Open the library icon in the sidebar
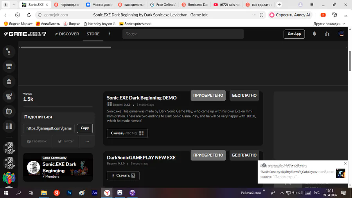 click(x=9, y=126)
